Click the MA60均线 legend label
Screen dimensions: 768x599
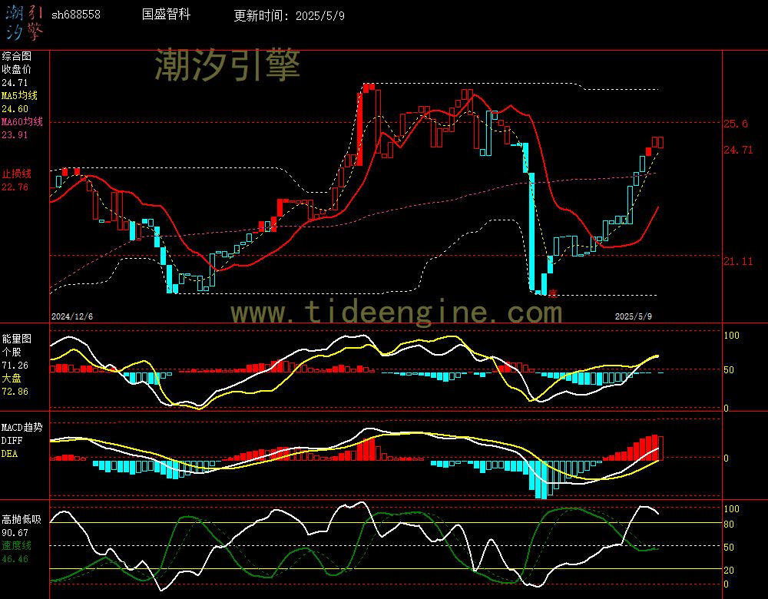click(22, 121)
